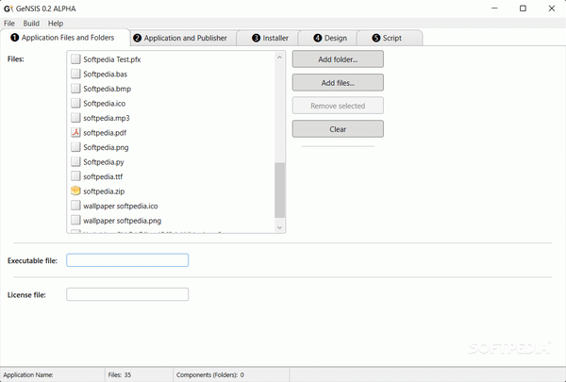Select the Softpedia.py file name
This screenshot has width=566, height=382.
tap(104, 162)
